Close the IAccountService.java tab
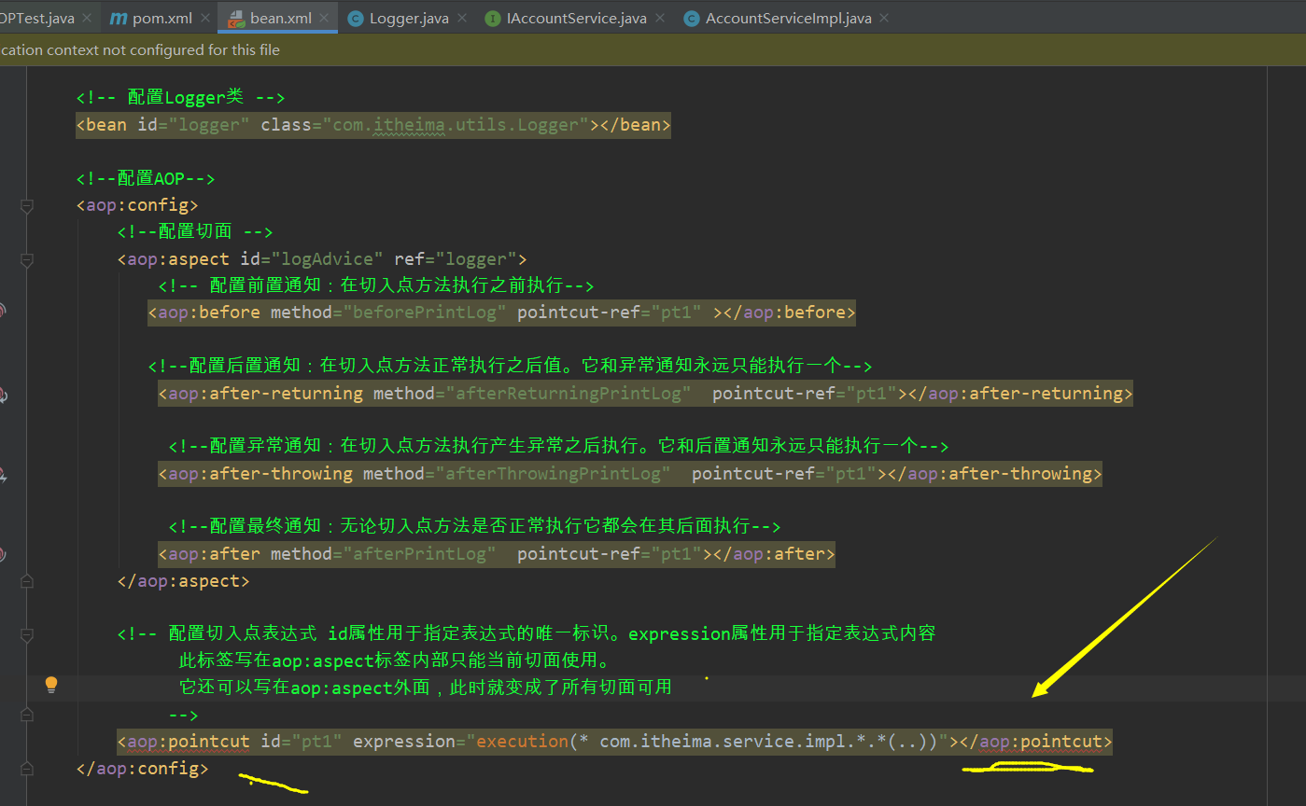 coord(659,19)
